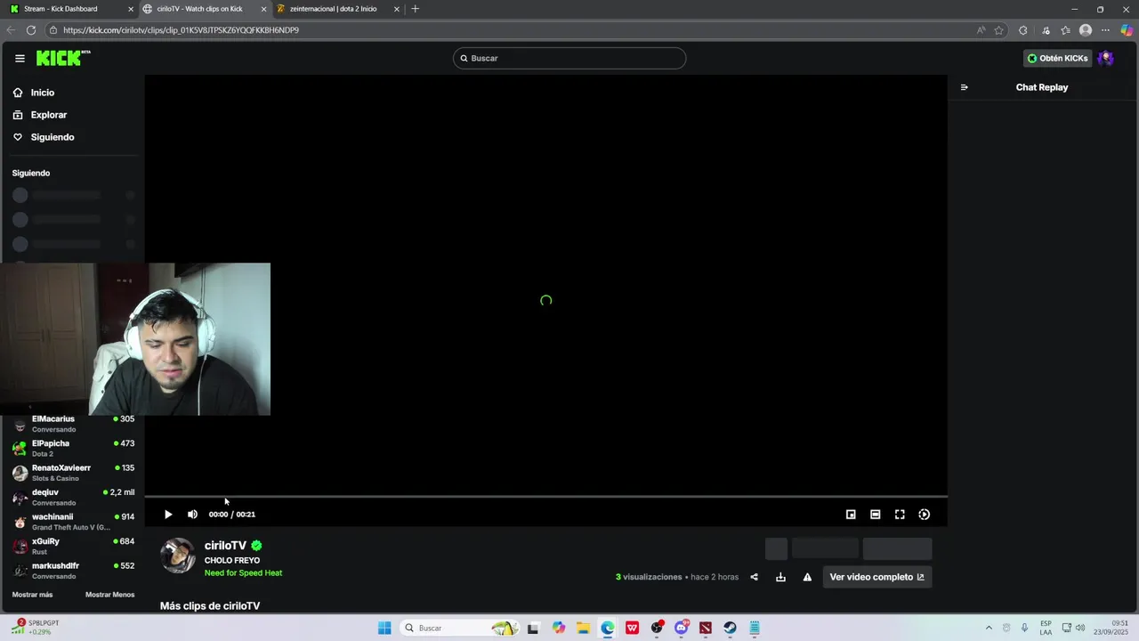Open Steam from the taskbar
Viewport: 1139px width, 641px height.
tap(730, 628)
